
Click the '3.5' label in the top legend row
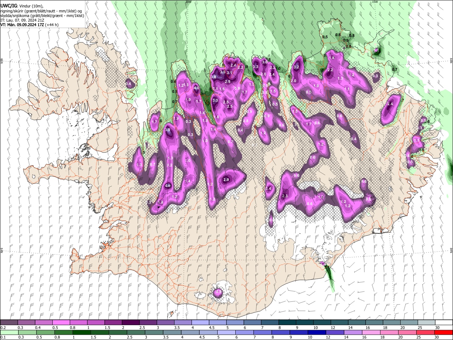(176, 328)
